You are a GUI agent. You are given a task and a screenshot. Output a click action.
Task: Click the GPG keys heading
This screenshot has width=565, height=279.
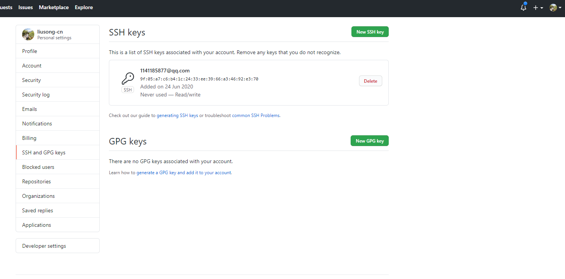pyautogui.click(x=128, y=141)
